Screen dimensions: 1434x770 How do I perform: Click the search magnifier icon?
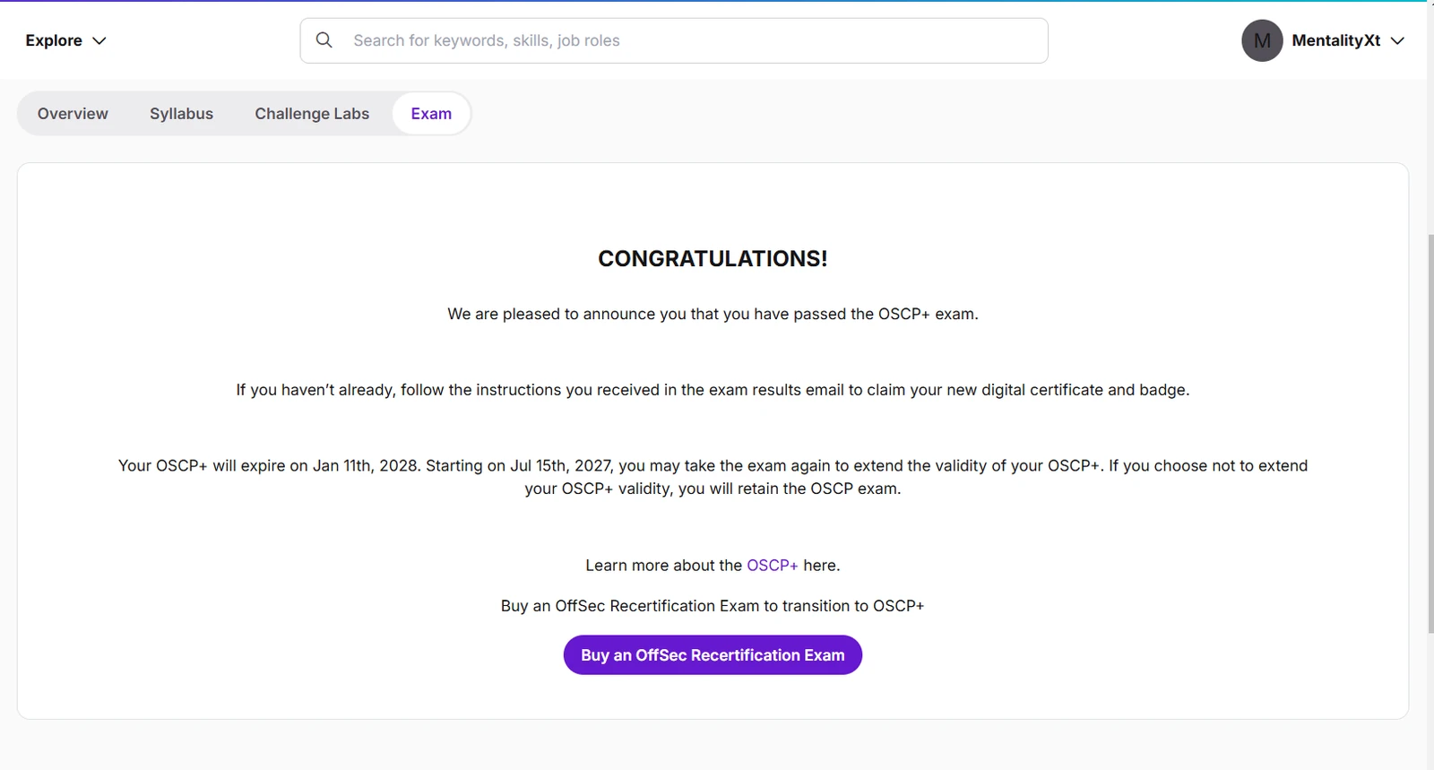pos(324,40)
